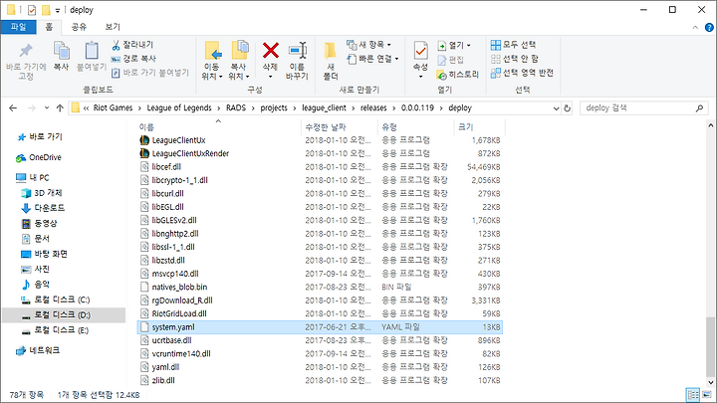
Task: Open Downloads (다운로드) in sidebar
Action: pyautogui.click(x=44, y=208)
